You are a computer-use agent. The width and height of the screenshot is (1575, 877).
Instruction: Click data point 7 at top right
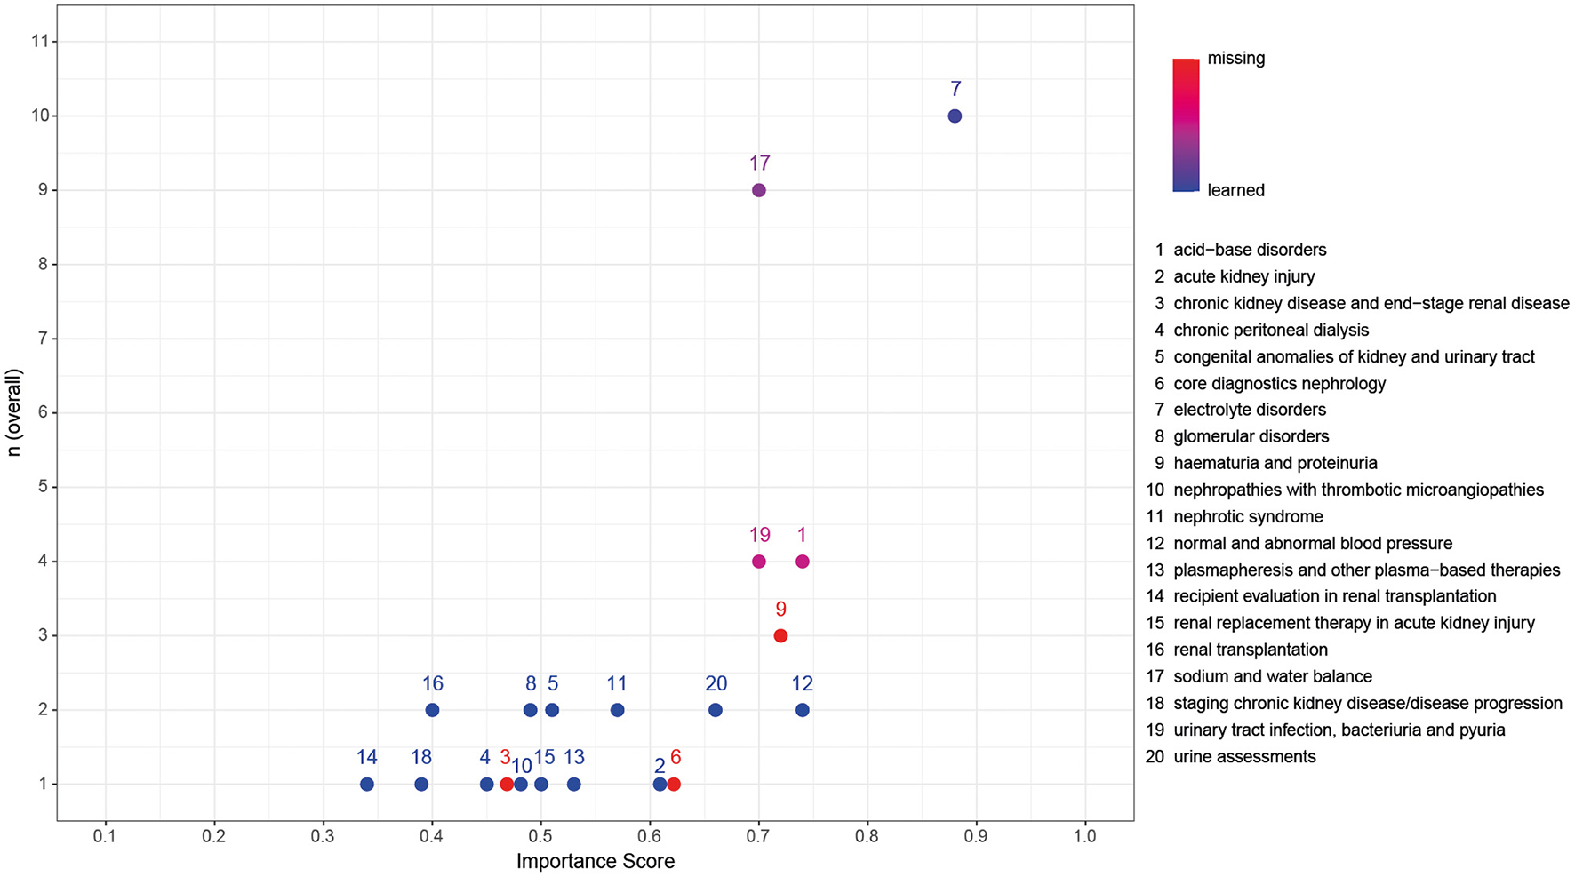955,116
